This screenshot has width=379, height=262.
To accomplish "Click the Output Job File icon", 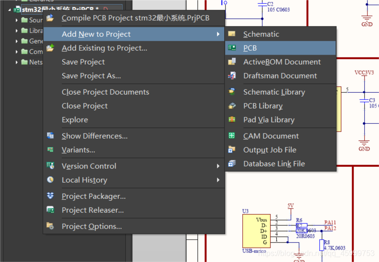I will (232, 150).
